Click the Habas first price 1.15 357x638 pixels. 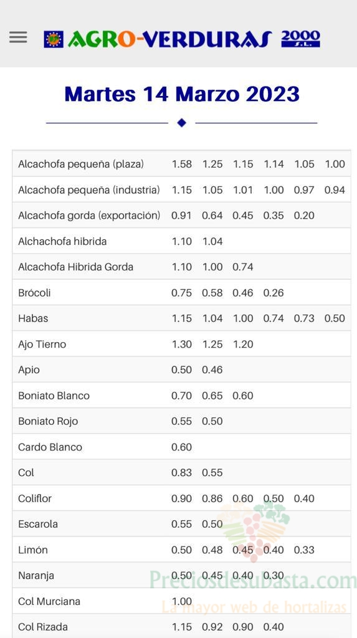[x=181, y=318]
